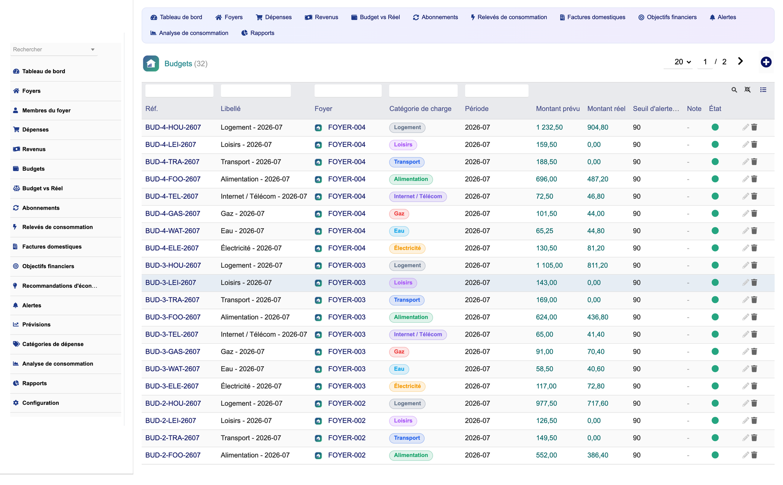This screenshot has height=485, width=783.
Task: Open the FOYER-002 link in the BUD-2-TRA-2607 row
Action: [347, 438]
